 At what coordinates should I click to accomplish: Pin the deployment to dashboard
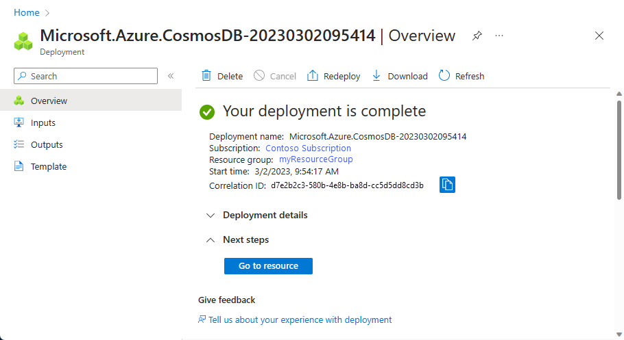point(477,36)
